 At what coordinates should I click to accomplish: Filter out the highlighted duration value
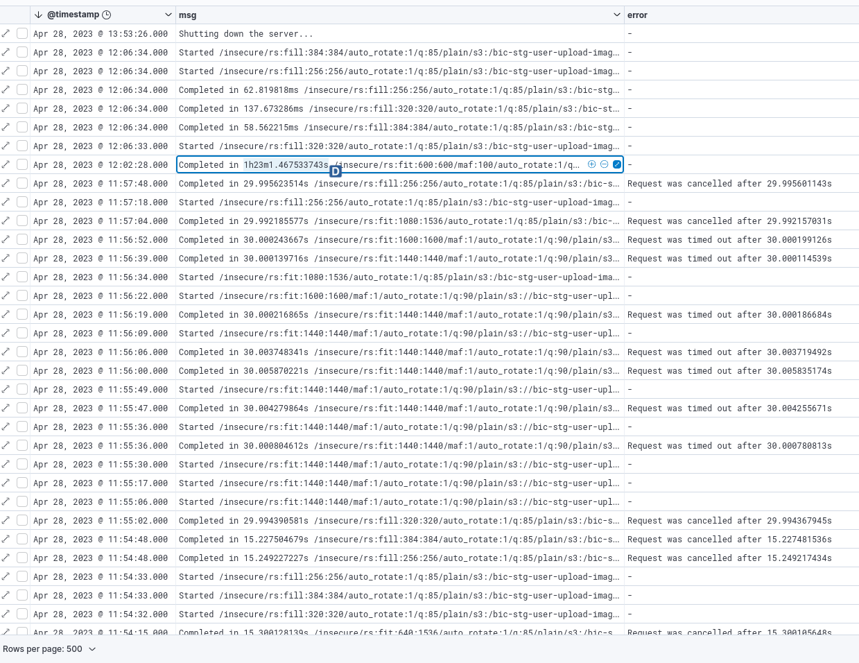click(x=604, y=164)
